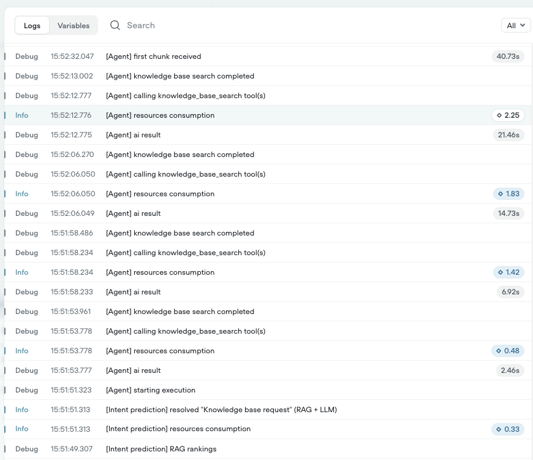The width and height of the screenshot is (533, 460).
Task: Switch to the Variables tab
Action: coord(74,25)
